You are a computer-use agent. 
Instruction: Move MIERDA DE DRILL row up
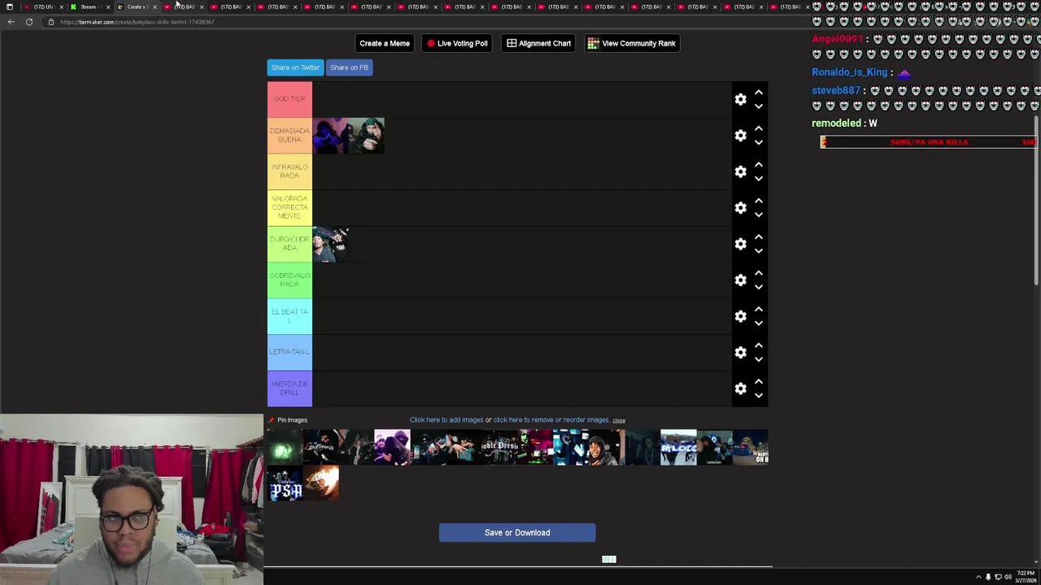pos(759,381)
